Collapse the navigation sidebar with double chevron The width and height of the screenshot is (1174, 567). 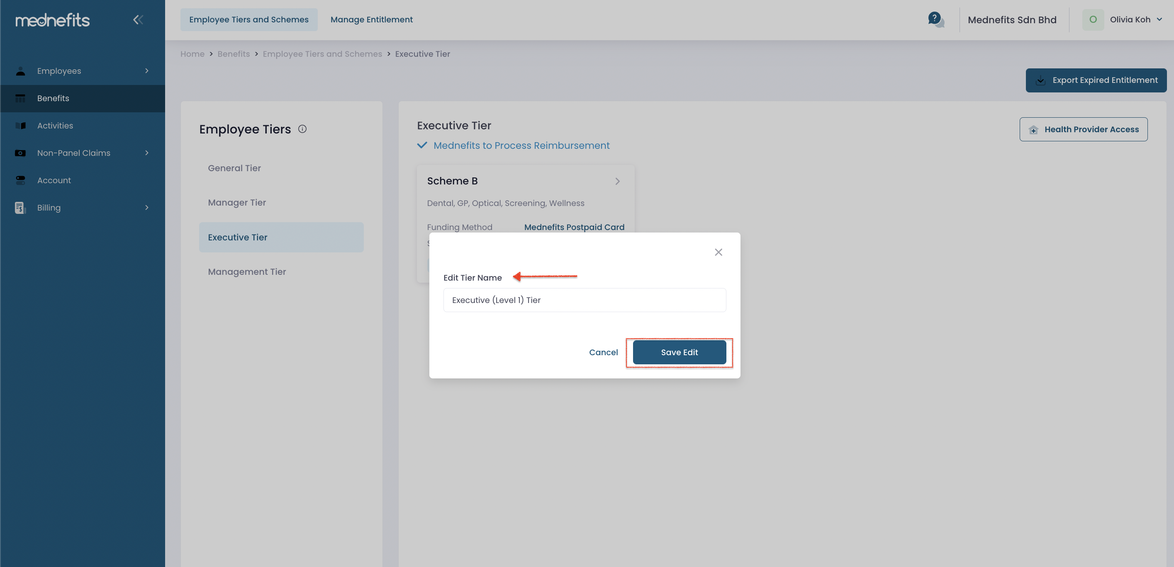(x=138, y=19)
